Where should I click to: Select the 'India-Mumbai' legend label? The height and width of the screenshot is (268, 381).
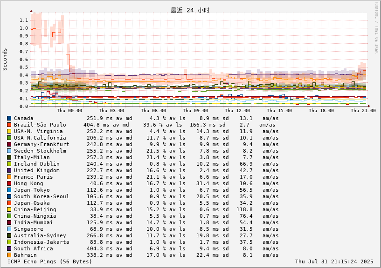coord(33,222)
